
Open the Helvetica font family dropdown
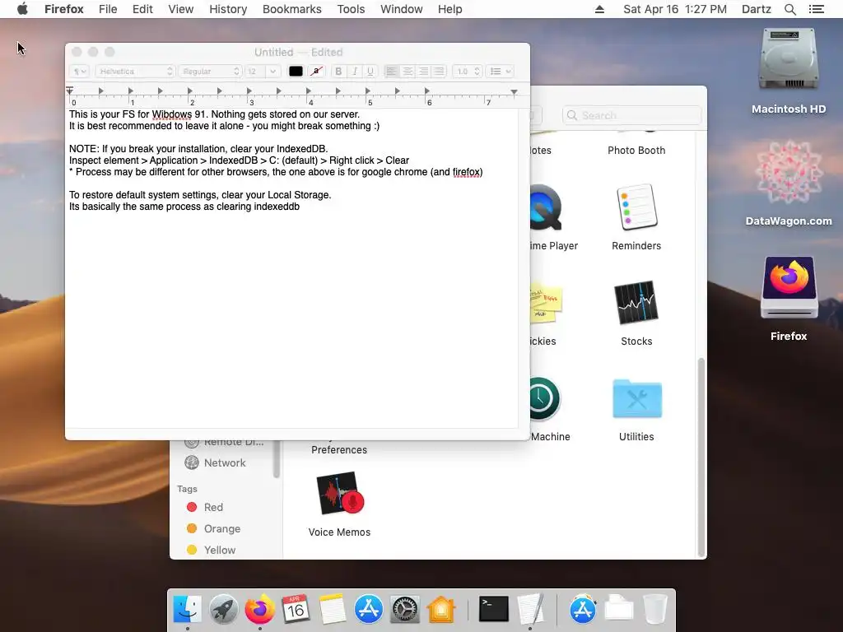point(135,71)
